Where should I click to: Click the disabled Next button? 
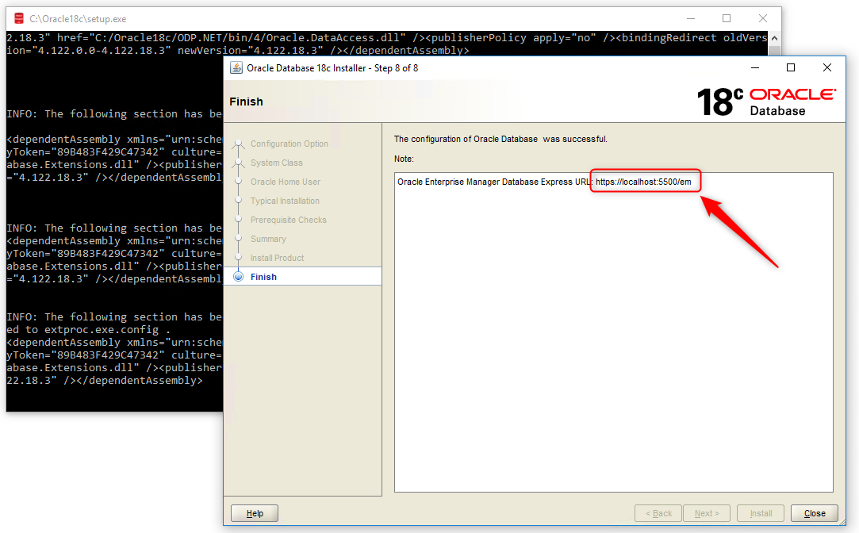point(706,513)
